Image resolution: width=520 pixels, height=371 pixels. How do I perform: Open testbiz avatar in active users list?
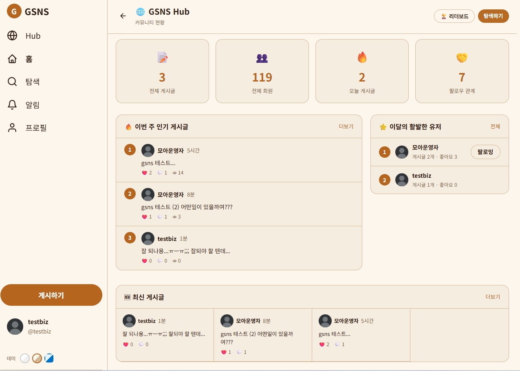coord(402,180)
